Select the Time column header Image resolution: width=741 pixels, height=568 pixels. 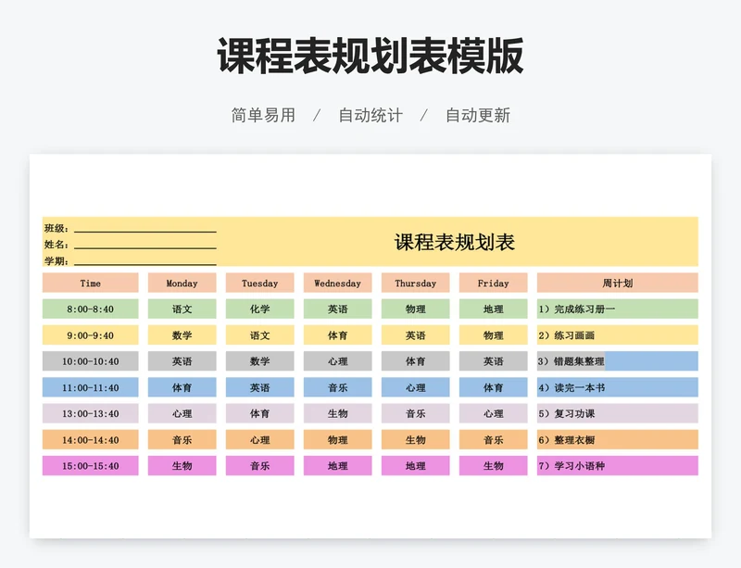[x=90, y=284]
